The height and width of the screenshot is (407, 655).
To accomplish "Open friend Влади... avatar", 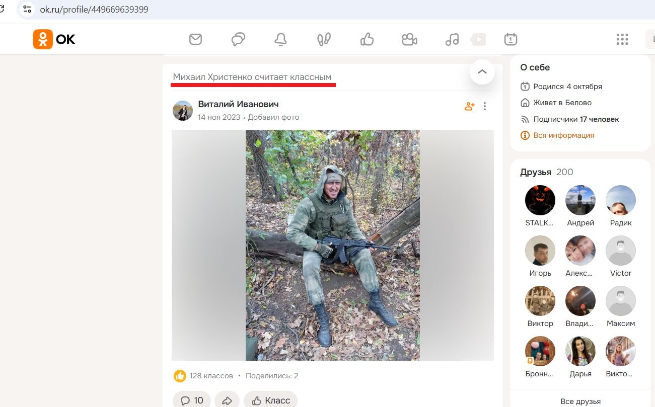I will 580,301.
